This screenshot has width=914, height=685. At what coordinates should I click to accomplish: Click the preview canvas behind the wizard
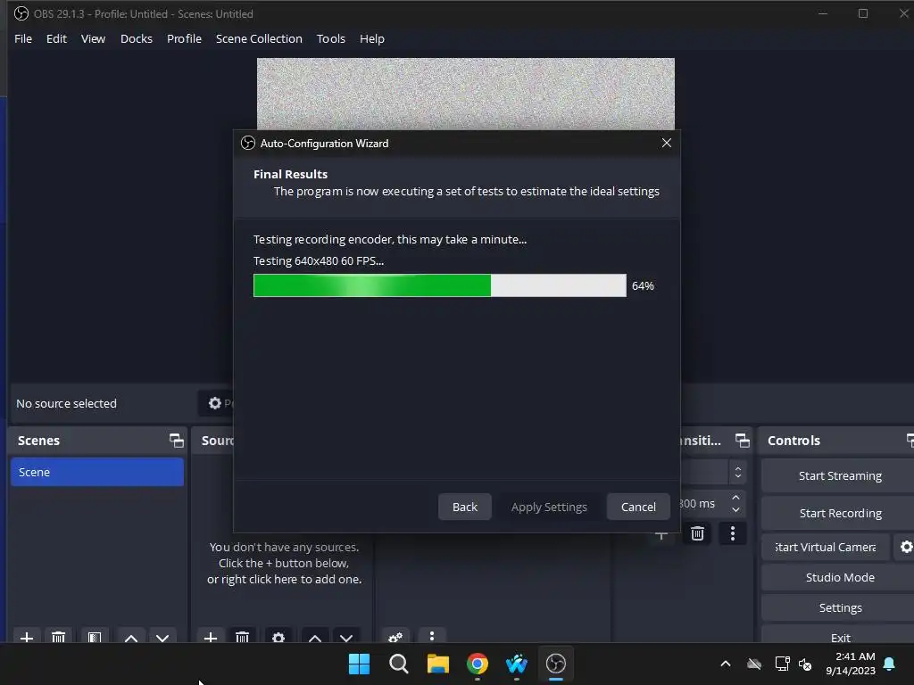tap(466, 93)
